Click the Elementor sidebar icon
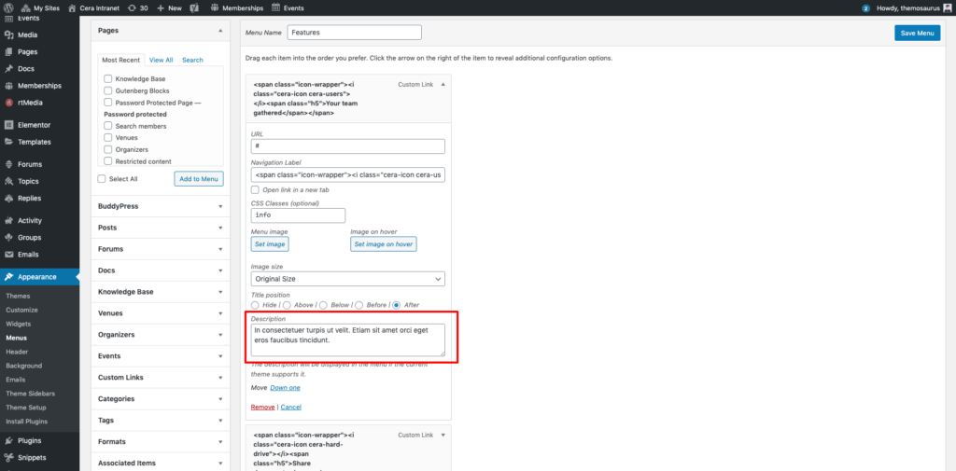 9,125
